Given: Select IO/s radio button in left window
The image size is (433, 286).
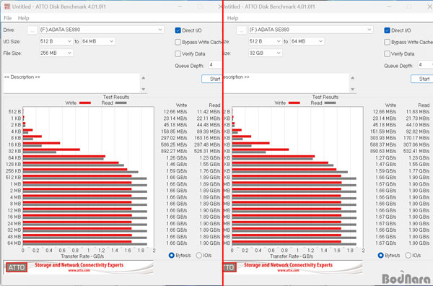Looking at the screenshot, I should point(199,256).
